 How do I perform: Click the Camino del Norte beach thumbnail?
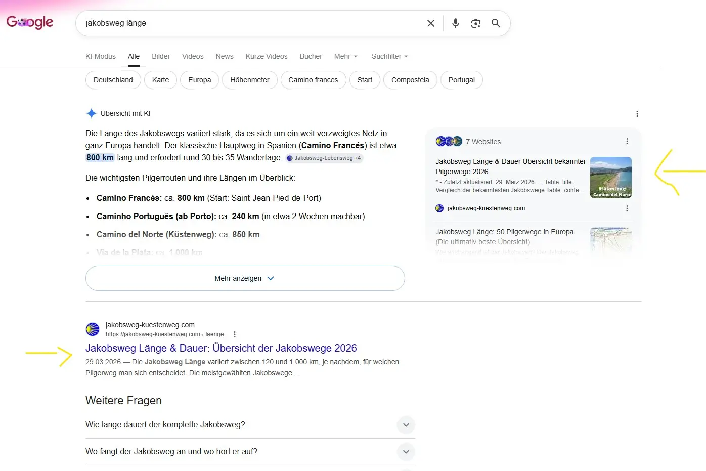[611, 178]
